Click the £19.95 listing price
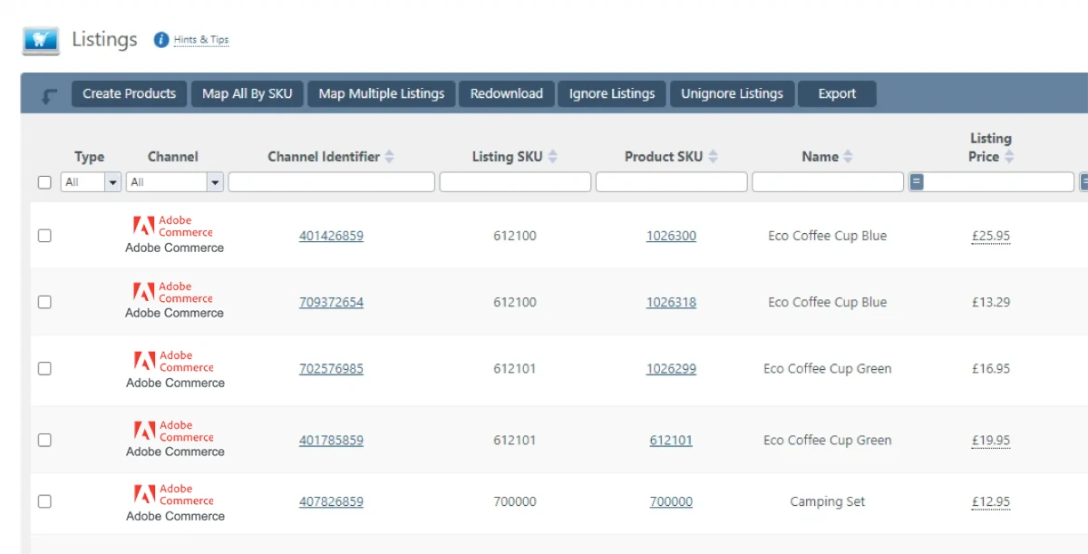Image resolution: width=1088 pixels, height=554 pixels. click(x=990, y=440)
